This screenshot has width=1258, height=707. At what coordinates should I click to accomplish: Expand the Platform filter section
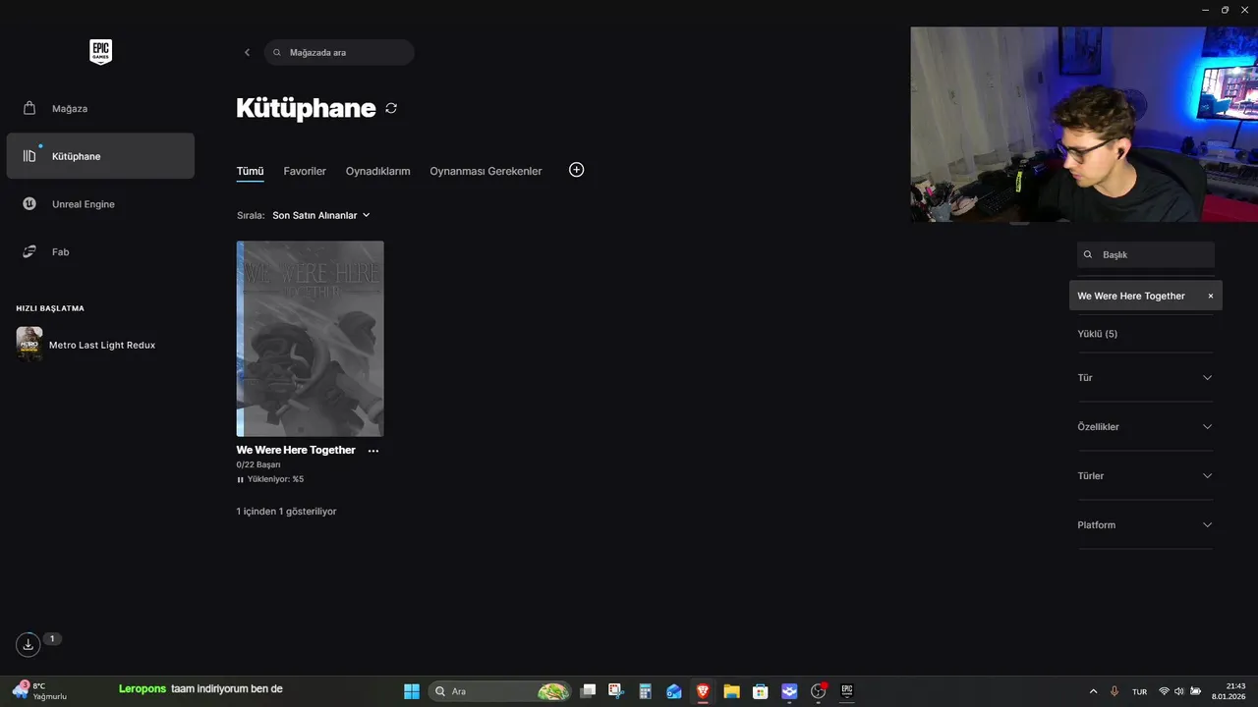pos(1145,525)
